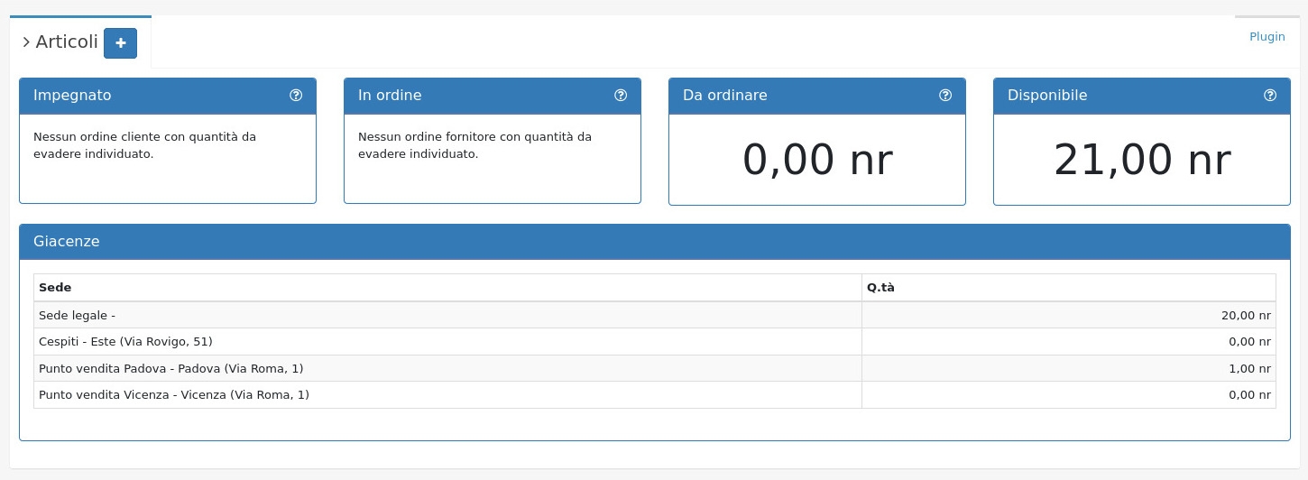Select the Punto vendita Padova row

170,368
